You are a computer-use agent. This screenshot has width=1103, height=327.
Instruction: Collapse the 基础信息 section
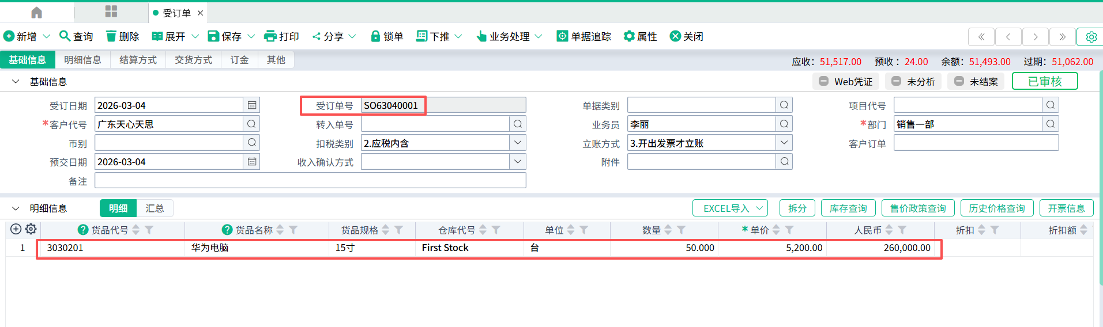16,82
